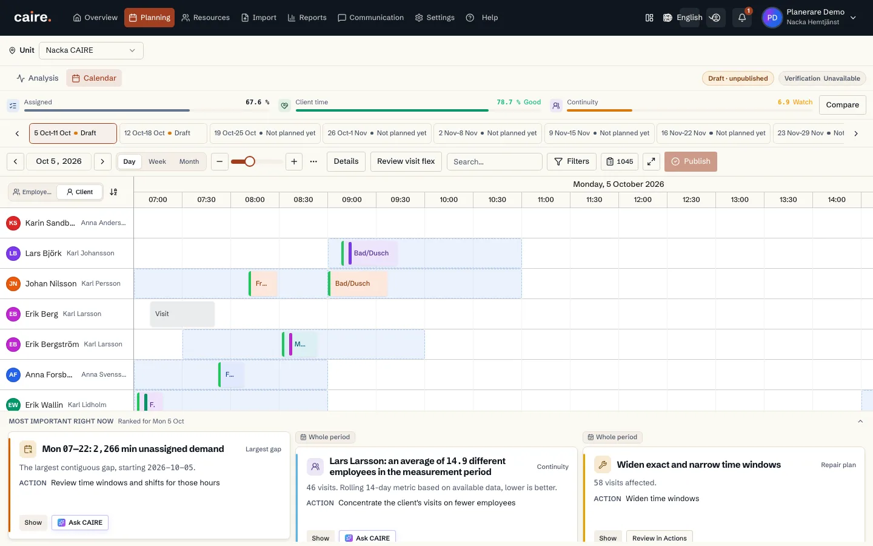Click the timeline zoom slider handle

(250, 161)
